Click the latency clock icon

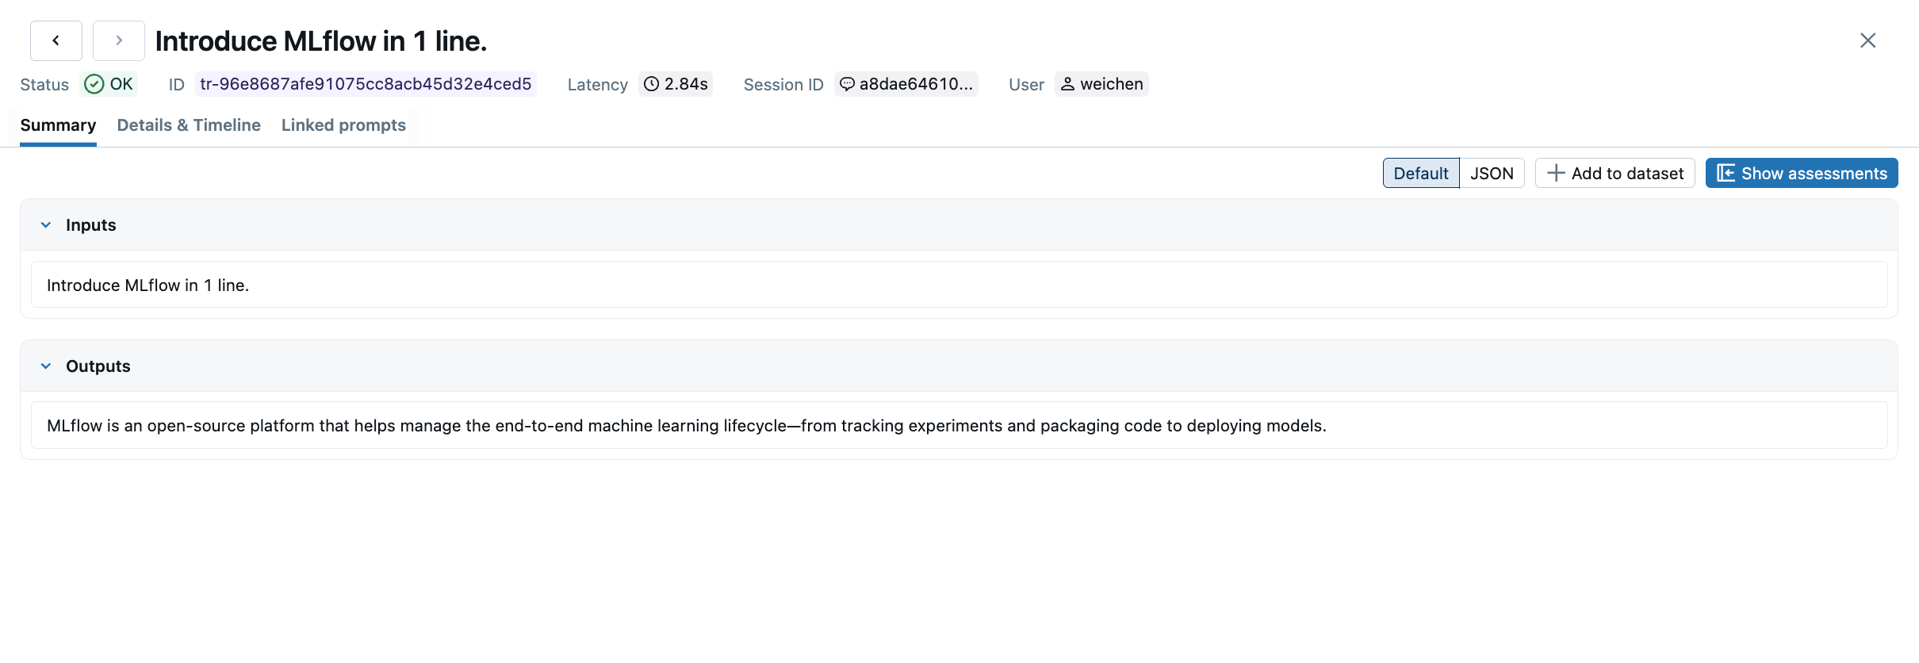(x=651, y=84)
